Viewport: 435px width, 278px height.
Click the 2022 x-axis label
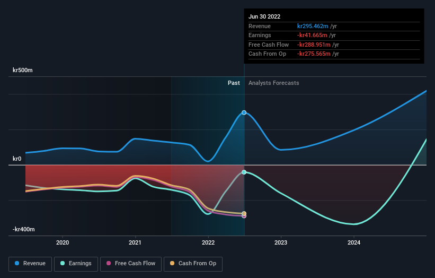click(x=208, y=242)
